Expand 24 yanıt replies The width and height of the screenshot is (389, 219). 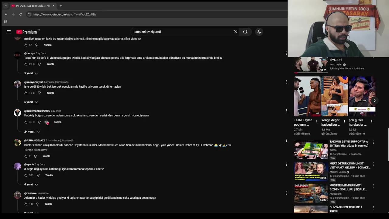point(32,132)
